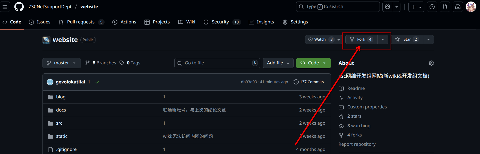The image size is (480, 154).
Task: Open the issues icon in header
Action: click(x=432, y=7)
